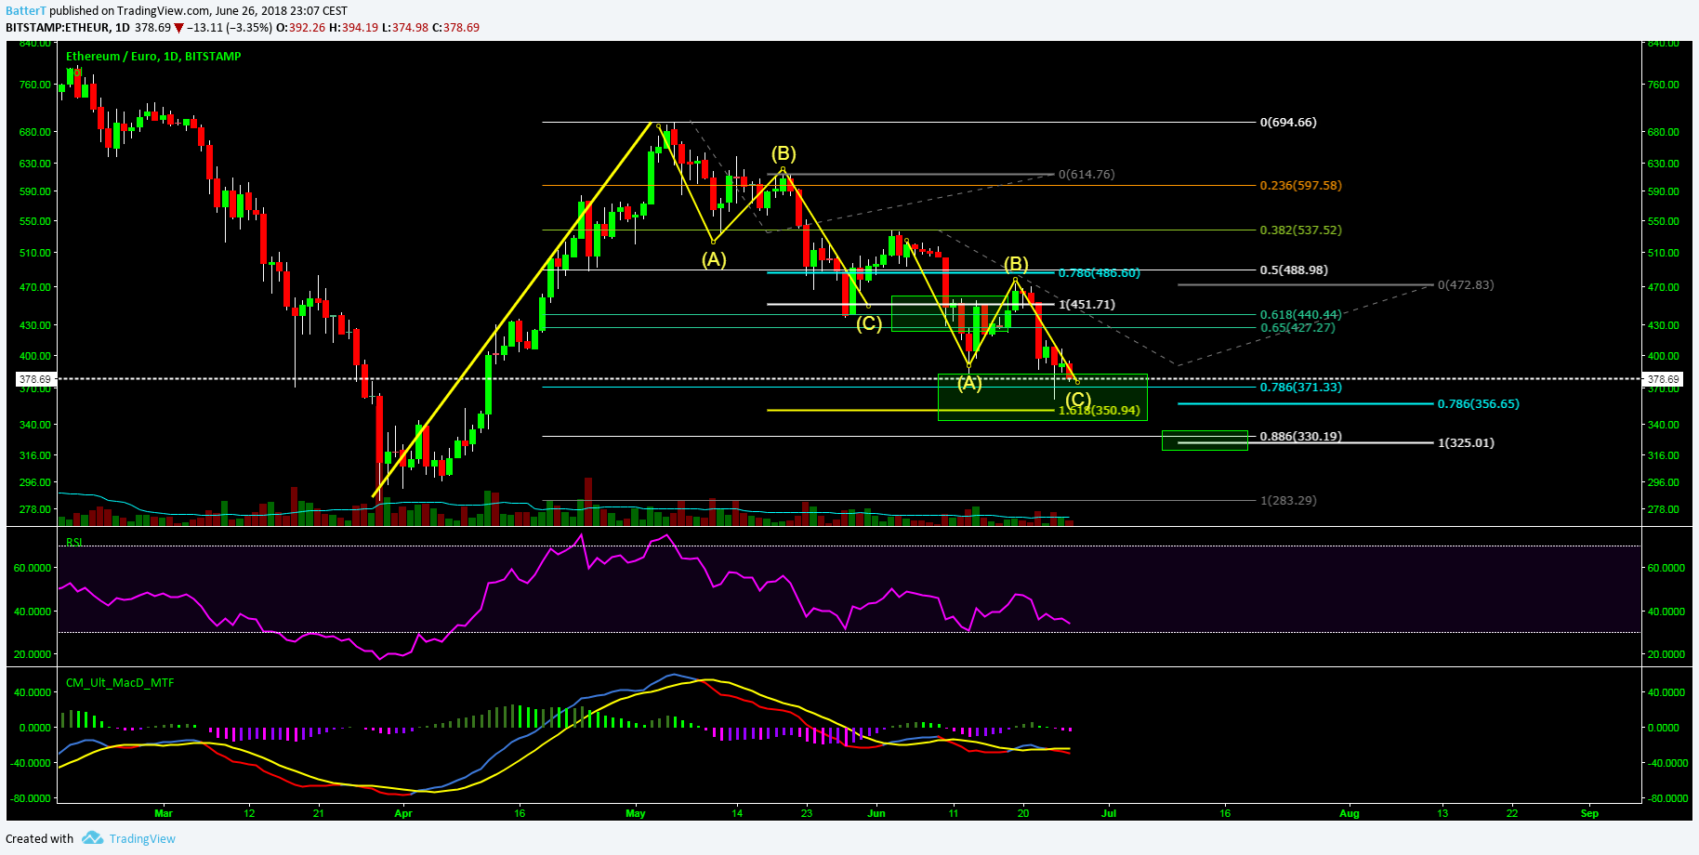Viewport: 1699px width, 855px height.
Task: Select the 1(283.29) Fibonacci label
Action: 1288,501
